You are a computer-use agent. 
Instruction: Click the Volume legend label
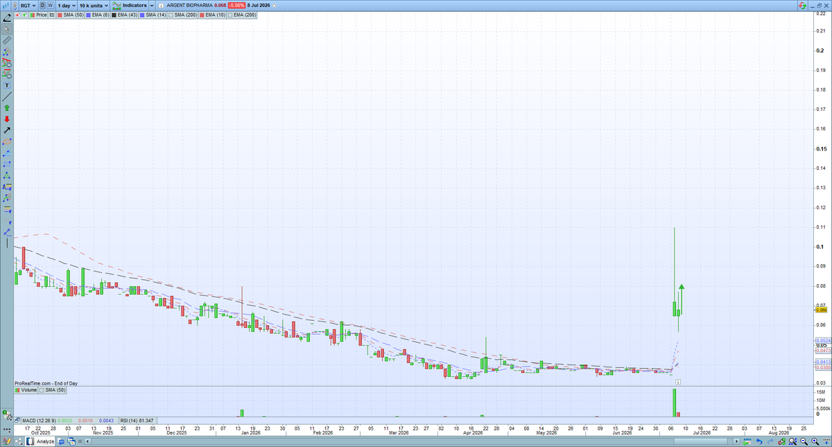coord(26,390)
